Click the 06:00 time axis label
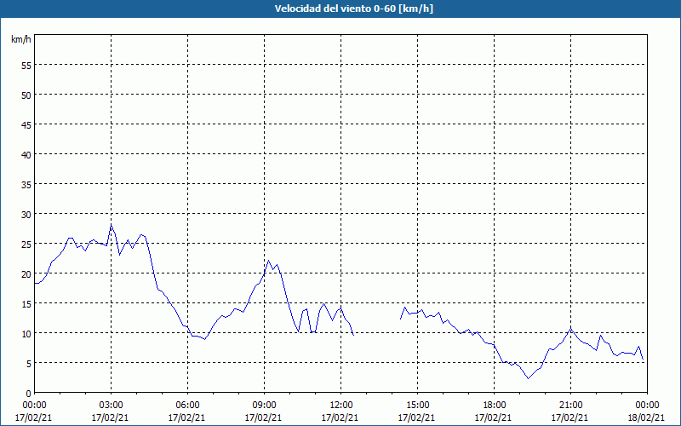 click(187, 406)
